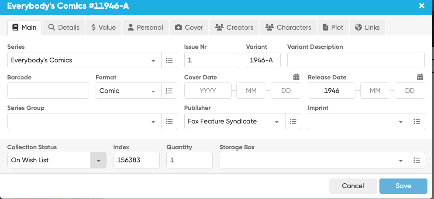Click into the Barcode input field

(x=48, y=91)
